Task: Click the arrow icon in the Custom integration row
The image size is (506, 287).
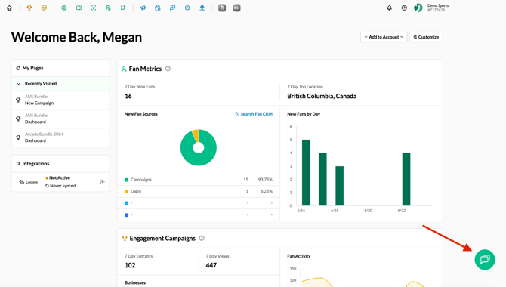Action: [102, 182]
